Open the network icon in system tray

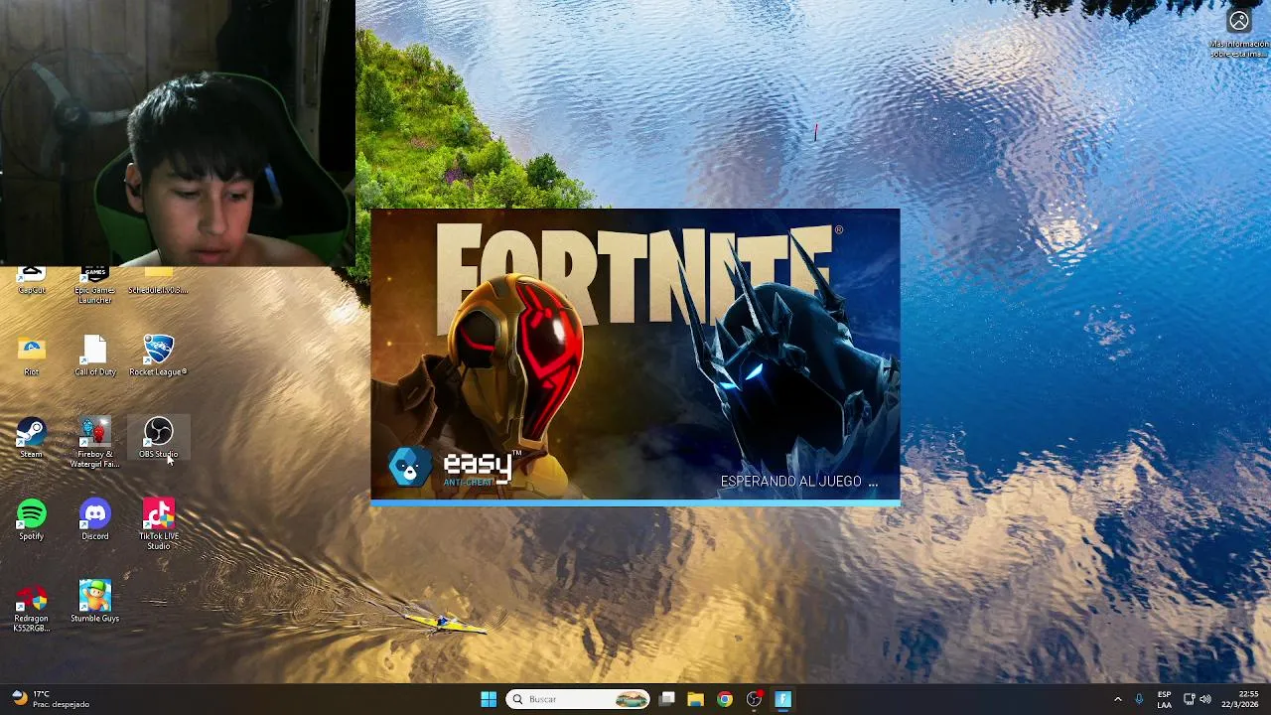(1189, 699)
